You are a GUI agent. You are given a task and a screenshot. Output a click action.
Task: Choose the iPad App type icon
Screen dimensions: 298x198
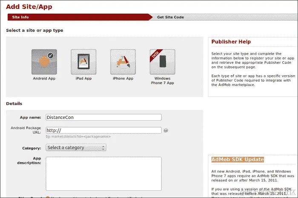point(83,62)
